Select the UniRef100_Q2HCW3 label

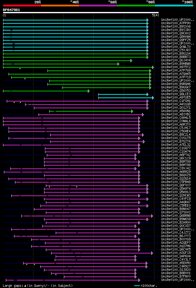176,195
